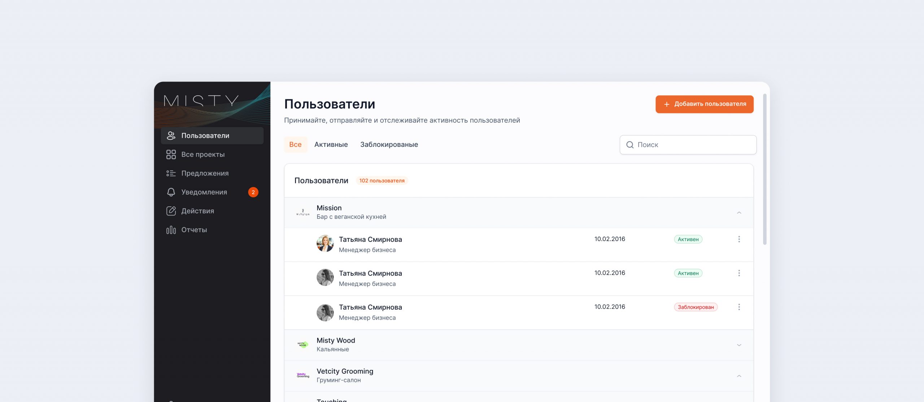The height and width of the screenshot is (402, 924).
Task: Click the Misty Wood group title
Action: coord(336,340)
